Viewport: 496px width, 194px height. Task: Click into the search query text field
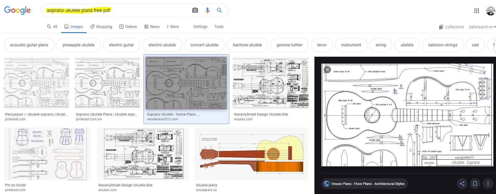point(117,10)
